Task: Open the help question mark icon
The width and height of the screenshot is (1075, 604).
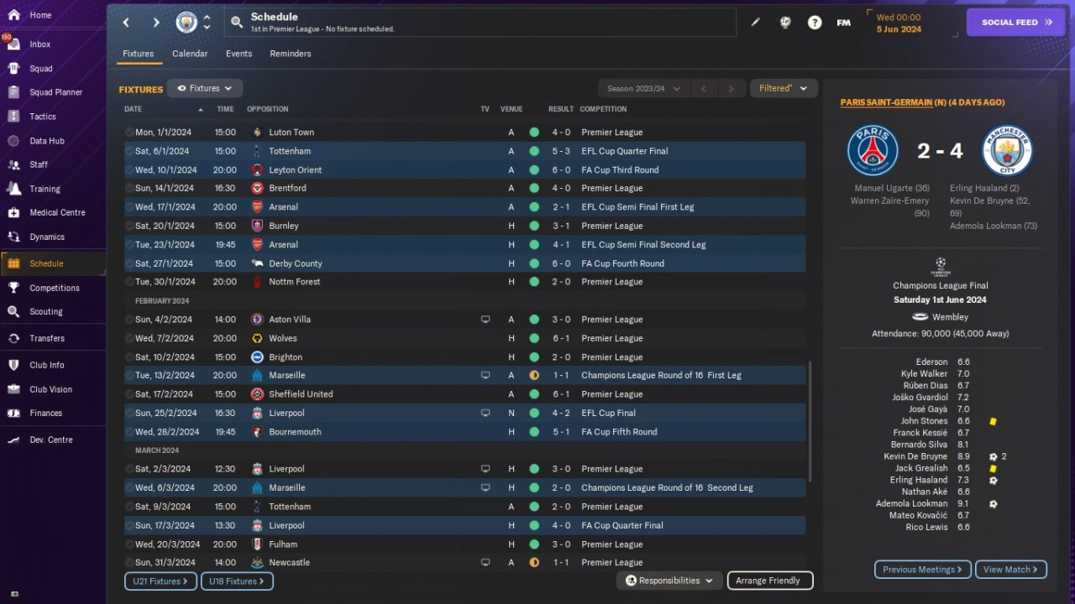Action: pyautogui.click(x=815, y=23)
